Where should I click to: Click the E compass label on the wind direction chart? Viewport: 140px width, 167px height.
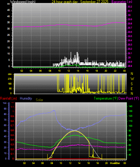(132, 89)
